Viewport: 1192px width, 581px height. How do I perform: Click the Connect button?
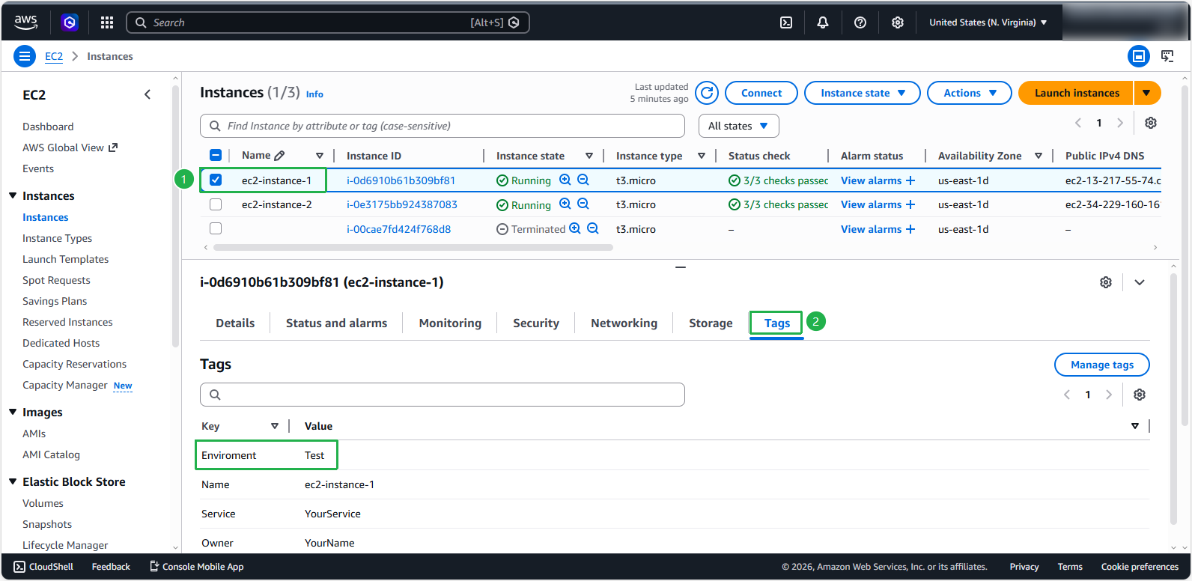tap(761, 93)
